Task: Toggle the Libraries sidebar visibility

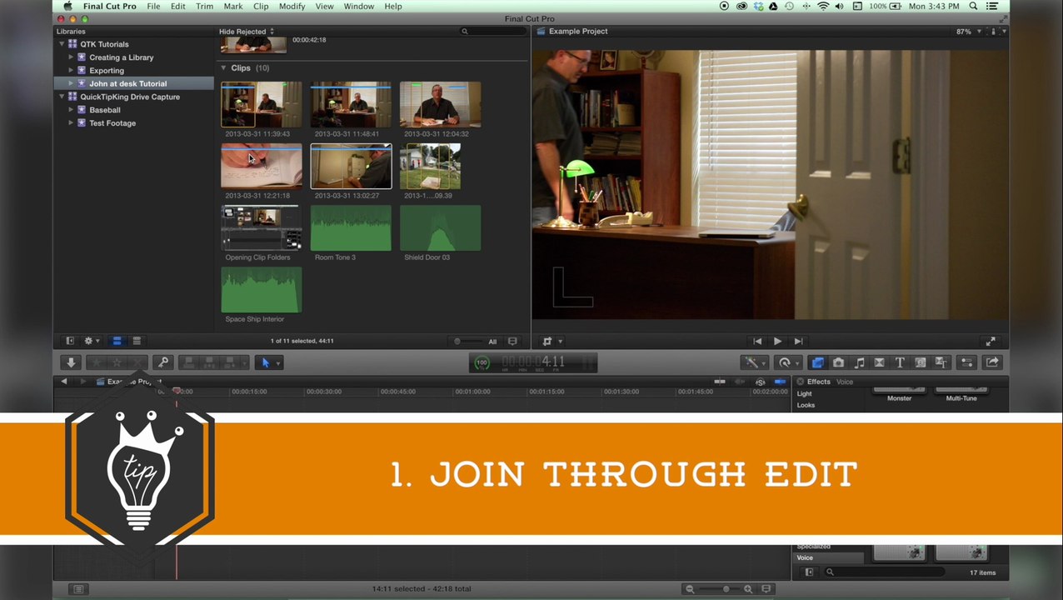Action: point(70,341)
